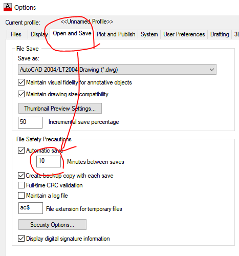Open Thumbnail Preview Settings
The image size is (239, 256).
[x=60, y=109]
